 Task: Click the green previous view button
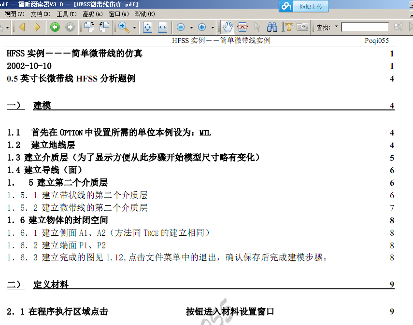tap(55, 27)
